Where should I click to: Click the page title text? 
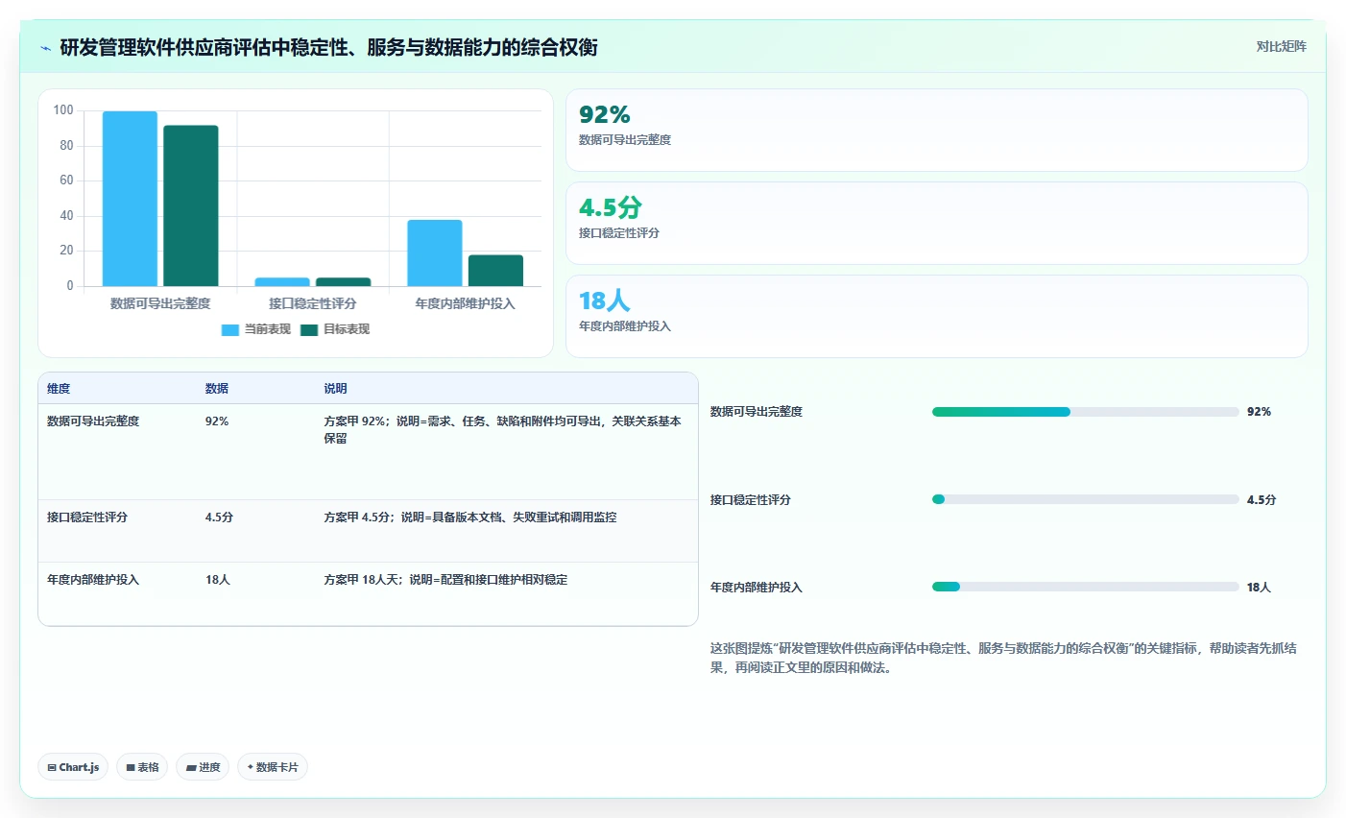coord(328,48)
